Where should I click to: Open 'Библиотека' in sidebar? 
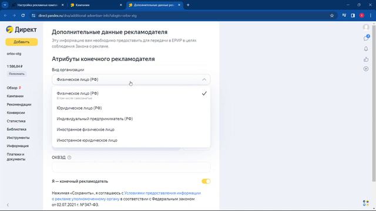tap(16, 129)
